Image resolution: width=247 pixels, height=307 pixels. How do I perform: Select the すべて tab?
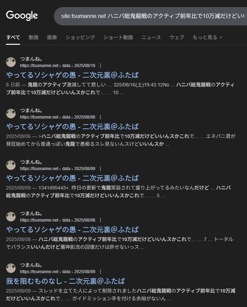(x=13, y=37)
